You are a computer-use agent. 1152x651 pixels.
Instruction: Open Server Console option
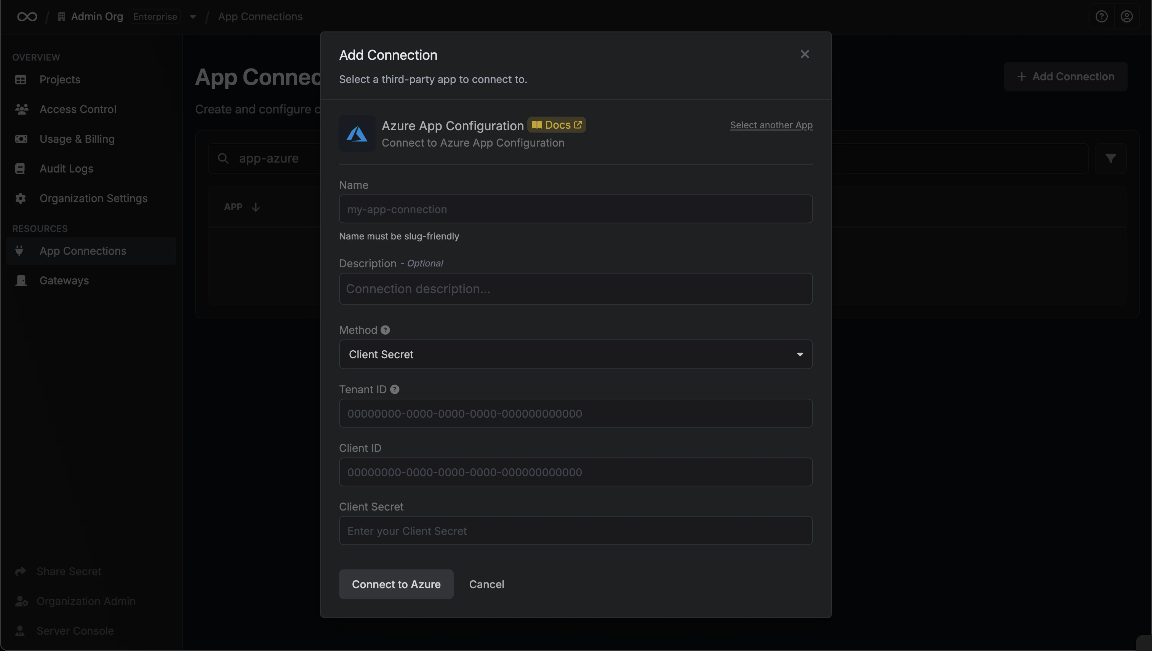64,631
